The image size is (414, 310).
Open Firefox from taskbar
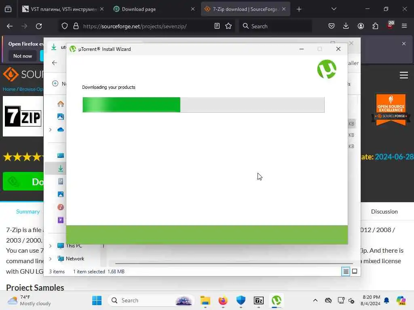(223, 300)
